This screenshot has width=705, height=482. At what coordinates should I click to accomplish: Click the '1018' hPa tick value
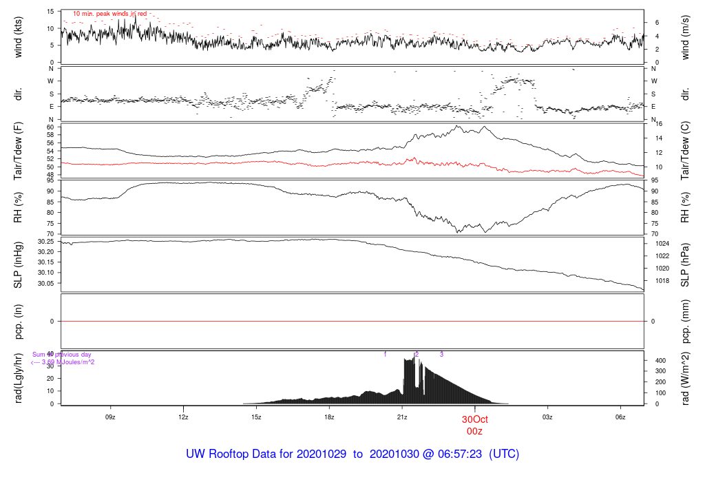click(662, 281)
